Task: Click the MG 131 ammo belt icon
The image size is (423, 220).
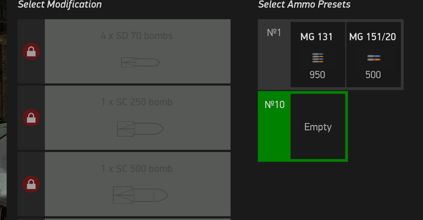Action: [317, 57]
